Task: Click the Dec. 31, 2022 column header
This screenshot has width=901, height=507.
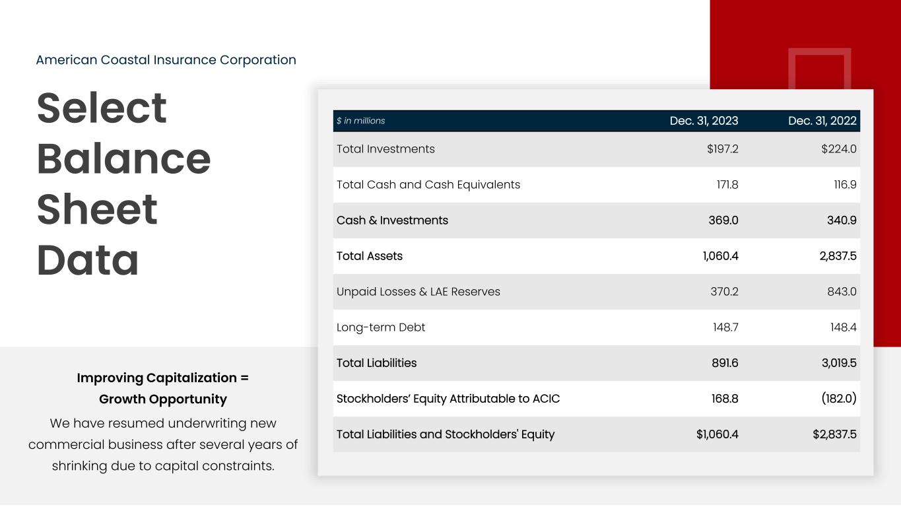Action: [x=822, y=121]
